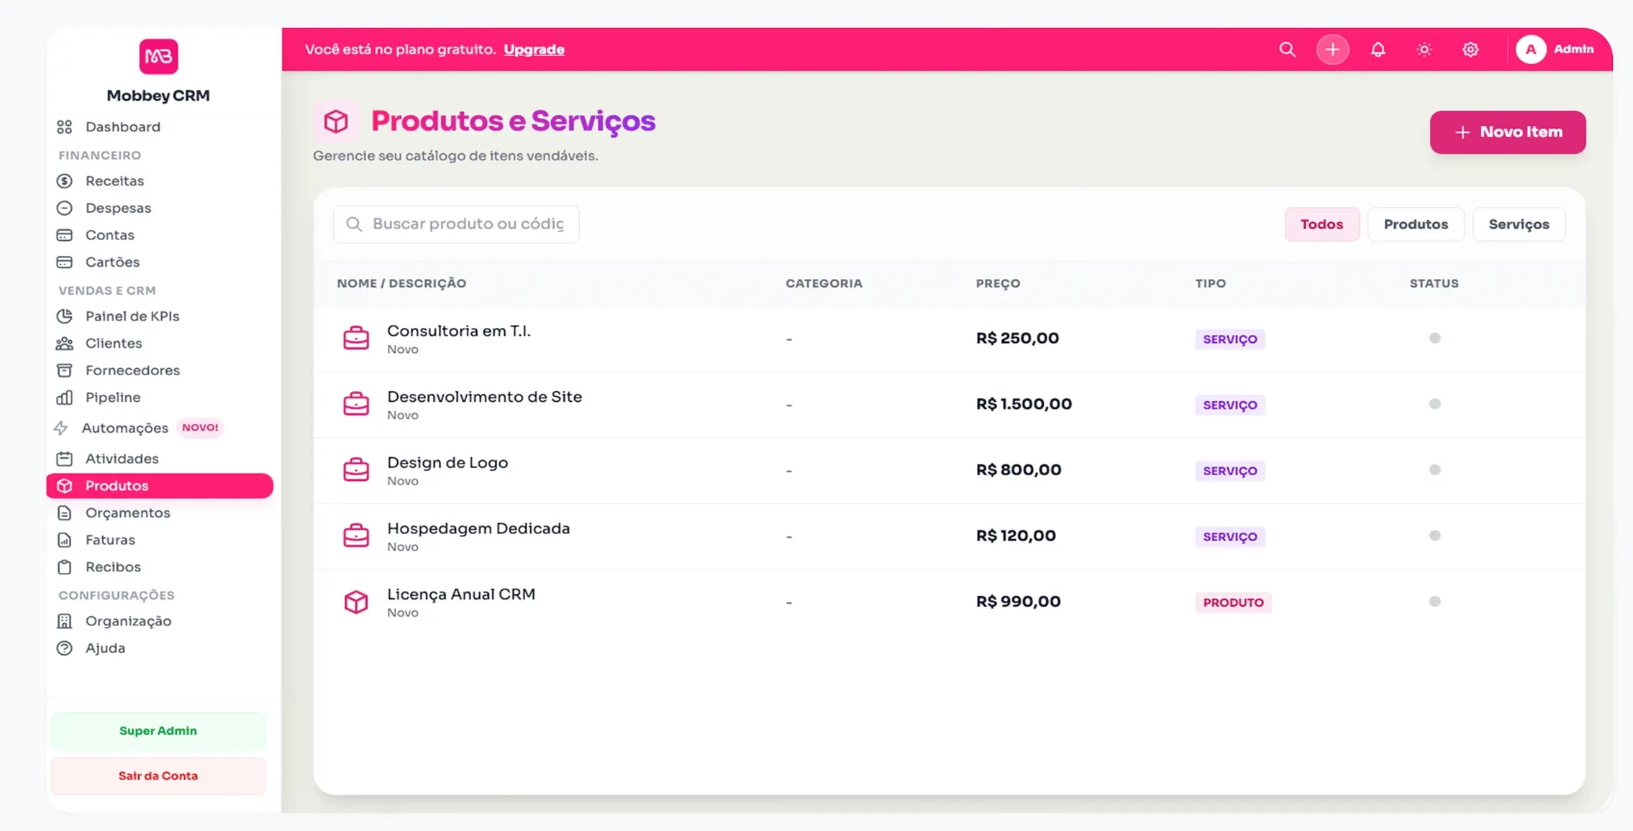Image resolution: width=1633 pixels, height=831 pixels.
Task: Select the Serviços filter tab
Action: (x=1519, y=224)
